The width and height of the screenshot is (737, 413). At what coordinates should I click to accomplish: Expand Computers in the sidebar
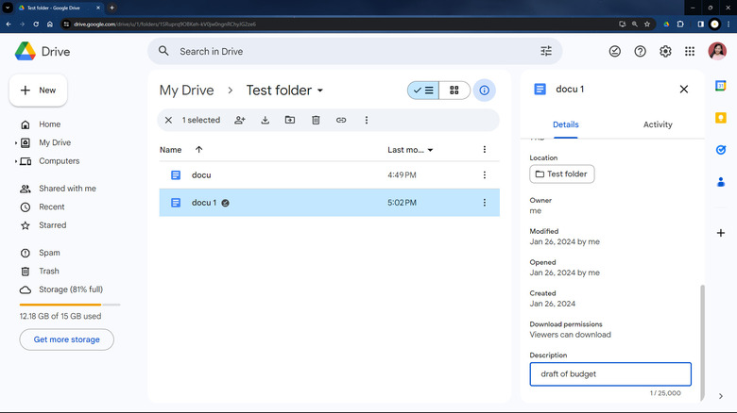(16, 161)
